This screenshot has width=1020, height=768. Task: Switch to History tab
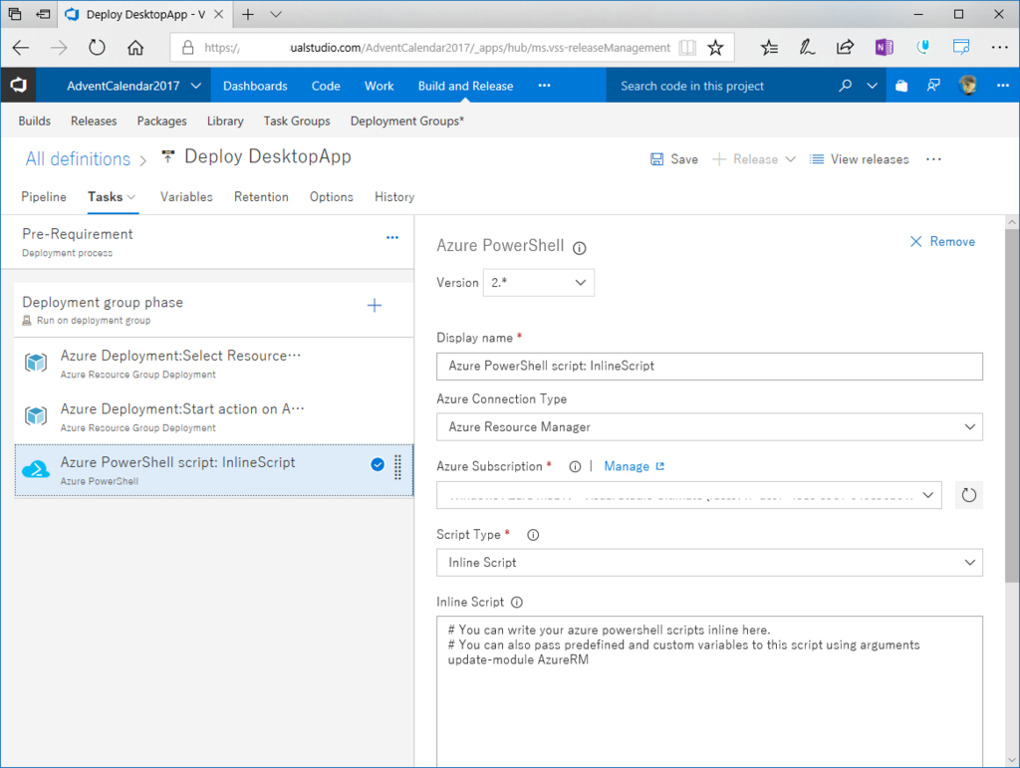tap(394, 196)
